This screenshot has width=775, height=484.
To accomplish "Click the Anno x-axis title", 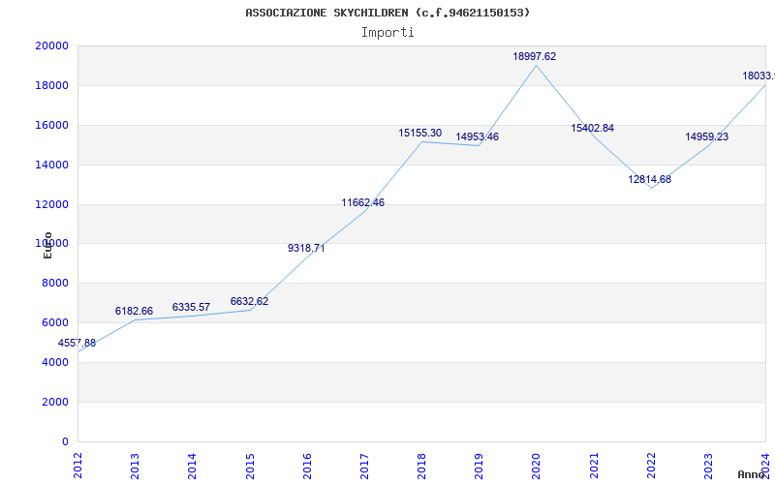I will [x=752, y=474].
